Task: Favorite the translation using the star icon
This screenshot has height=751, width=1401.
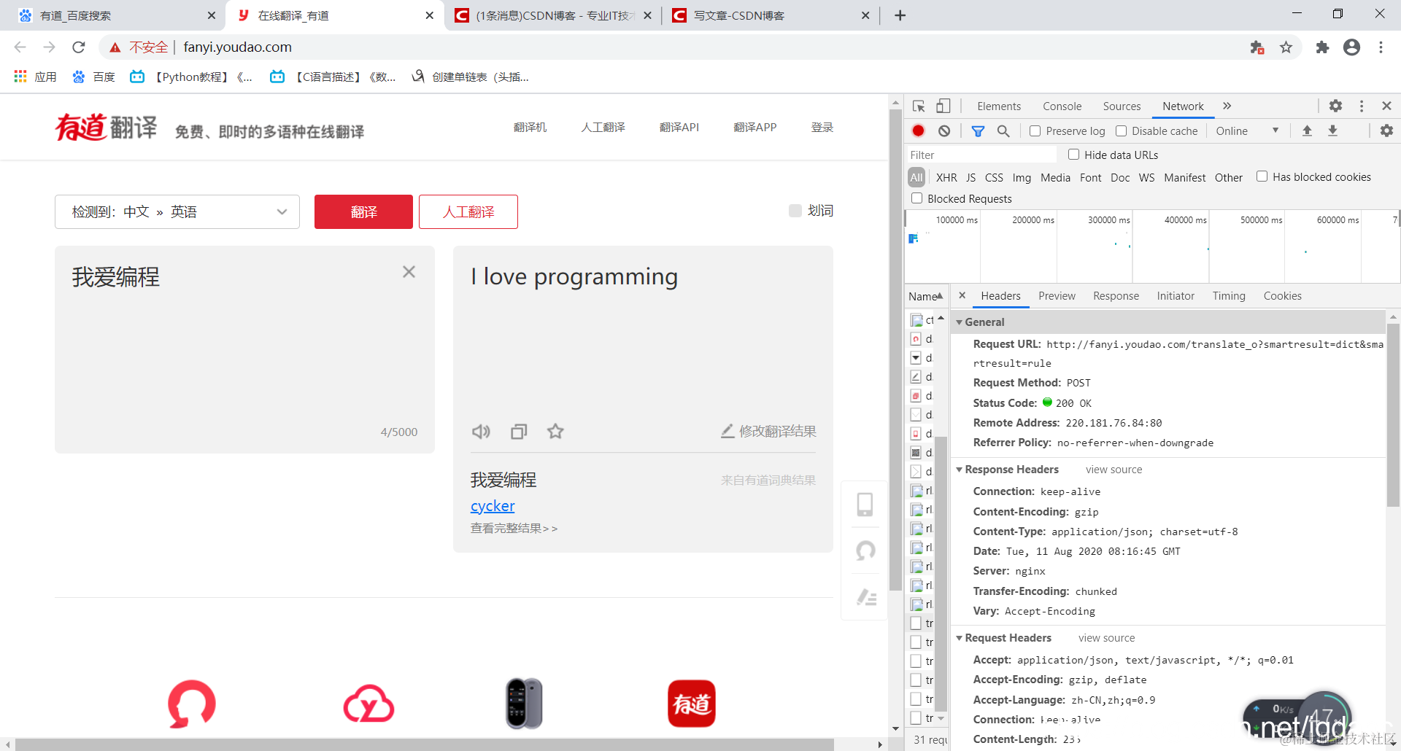Action: pyautogui.click(x=555, y=432)
